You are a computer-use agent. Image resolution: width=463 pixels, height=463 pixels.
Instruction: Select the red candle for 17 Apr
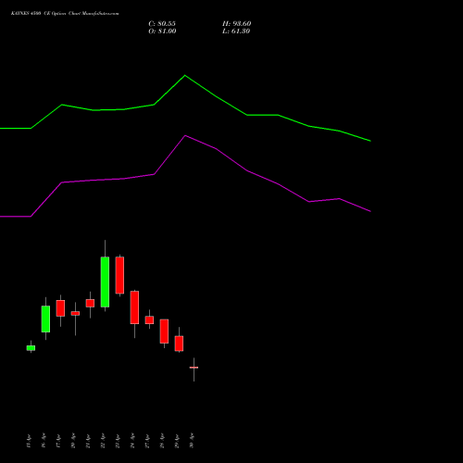60,308
